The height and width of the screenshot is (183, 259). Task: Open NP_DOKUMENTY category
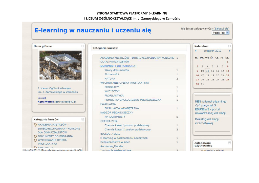click(115, 117)
